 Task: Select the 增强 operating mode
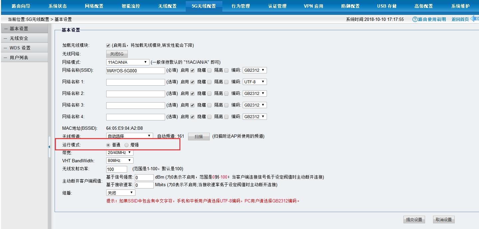click(126, 145)
